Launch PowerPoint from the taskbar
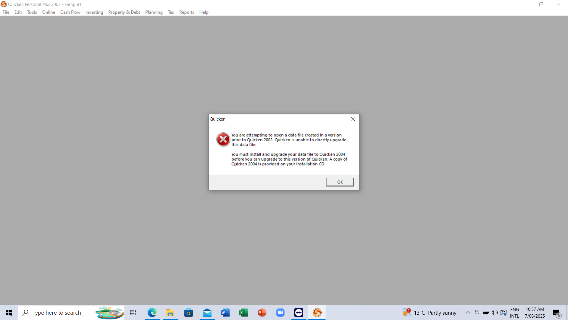 point(262,313)
